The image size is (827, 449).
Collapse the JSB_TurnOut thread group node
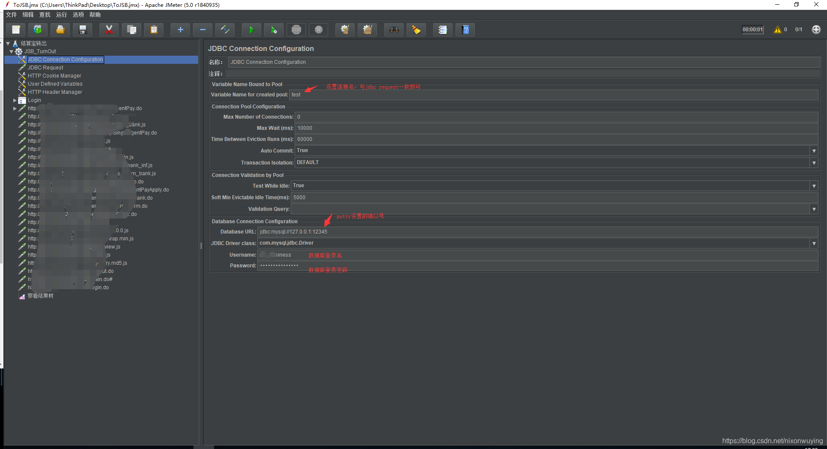click(12, 51)
